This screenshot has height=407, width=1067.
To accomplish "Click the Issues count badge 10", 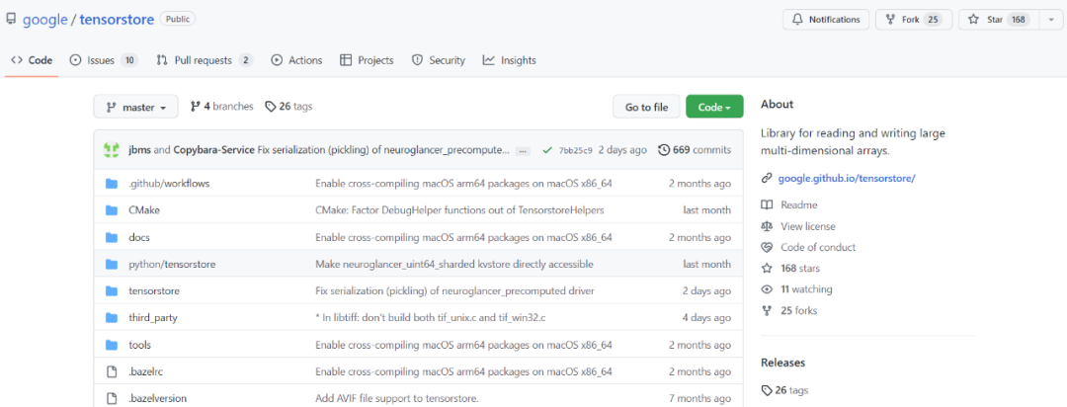I will 129,60.
